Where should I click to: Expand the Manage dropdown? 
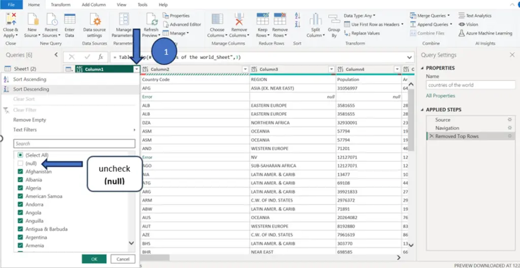[188, 33]
